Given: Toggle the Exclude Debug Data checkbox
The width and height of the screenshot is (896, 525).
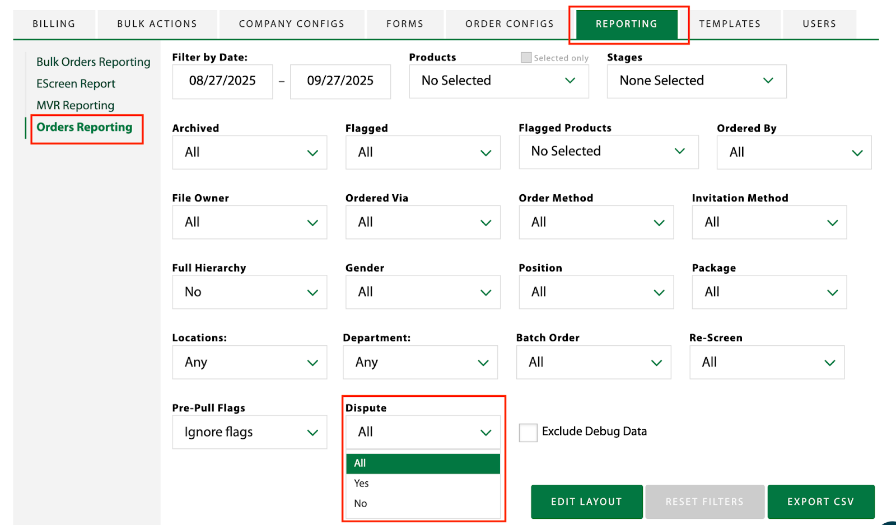Looking at the screenshot, I should pos(528,432).
